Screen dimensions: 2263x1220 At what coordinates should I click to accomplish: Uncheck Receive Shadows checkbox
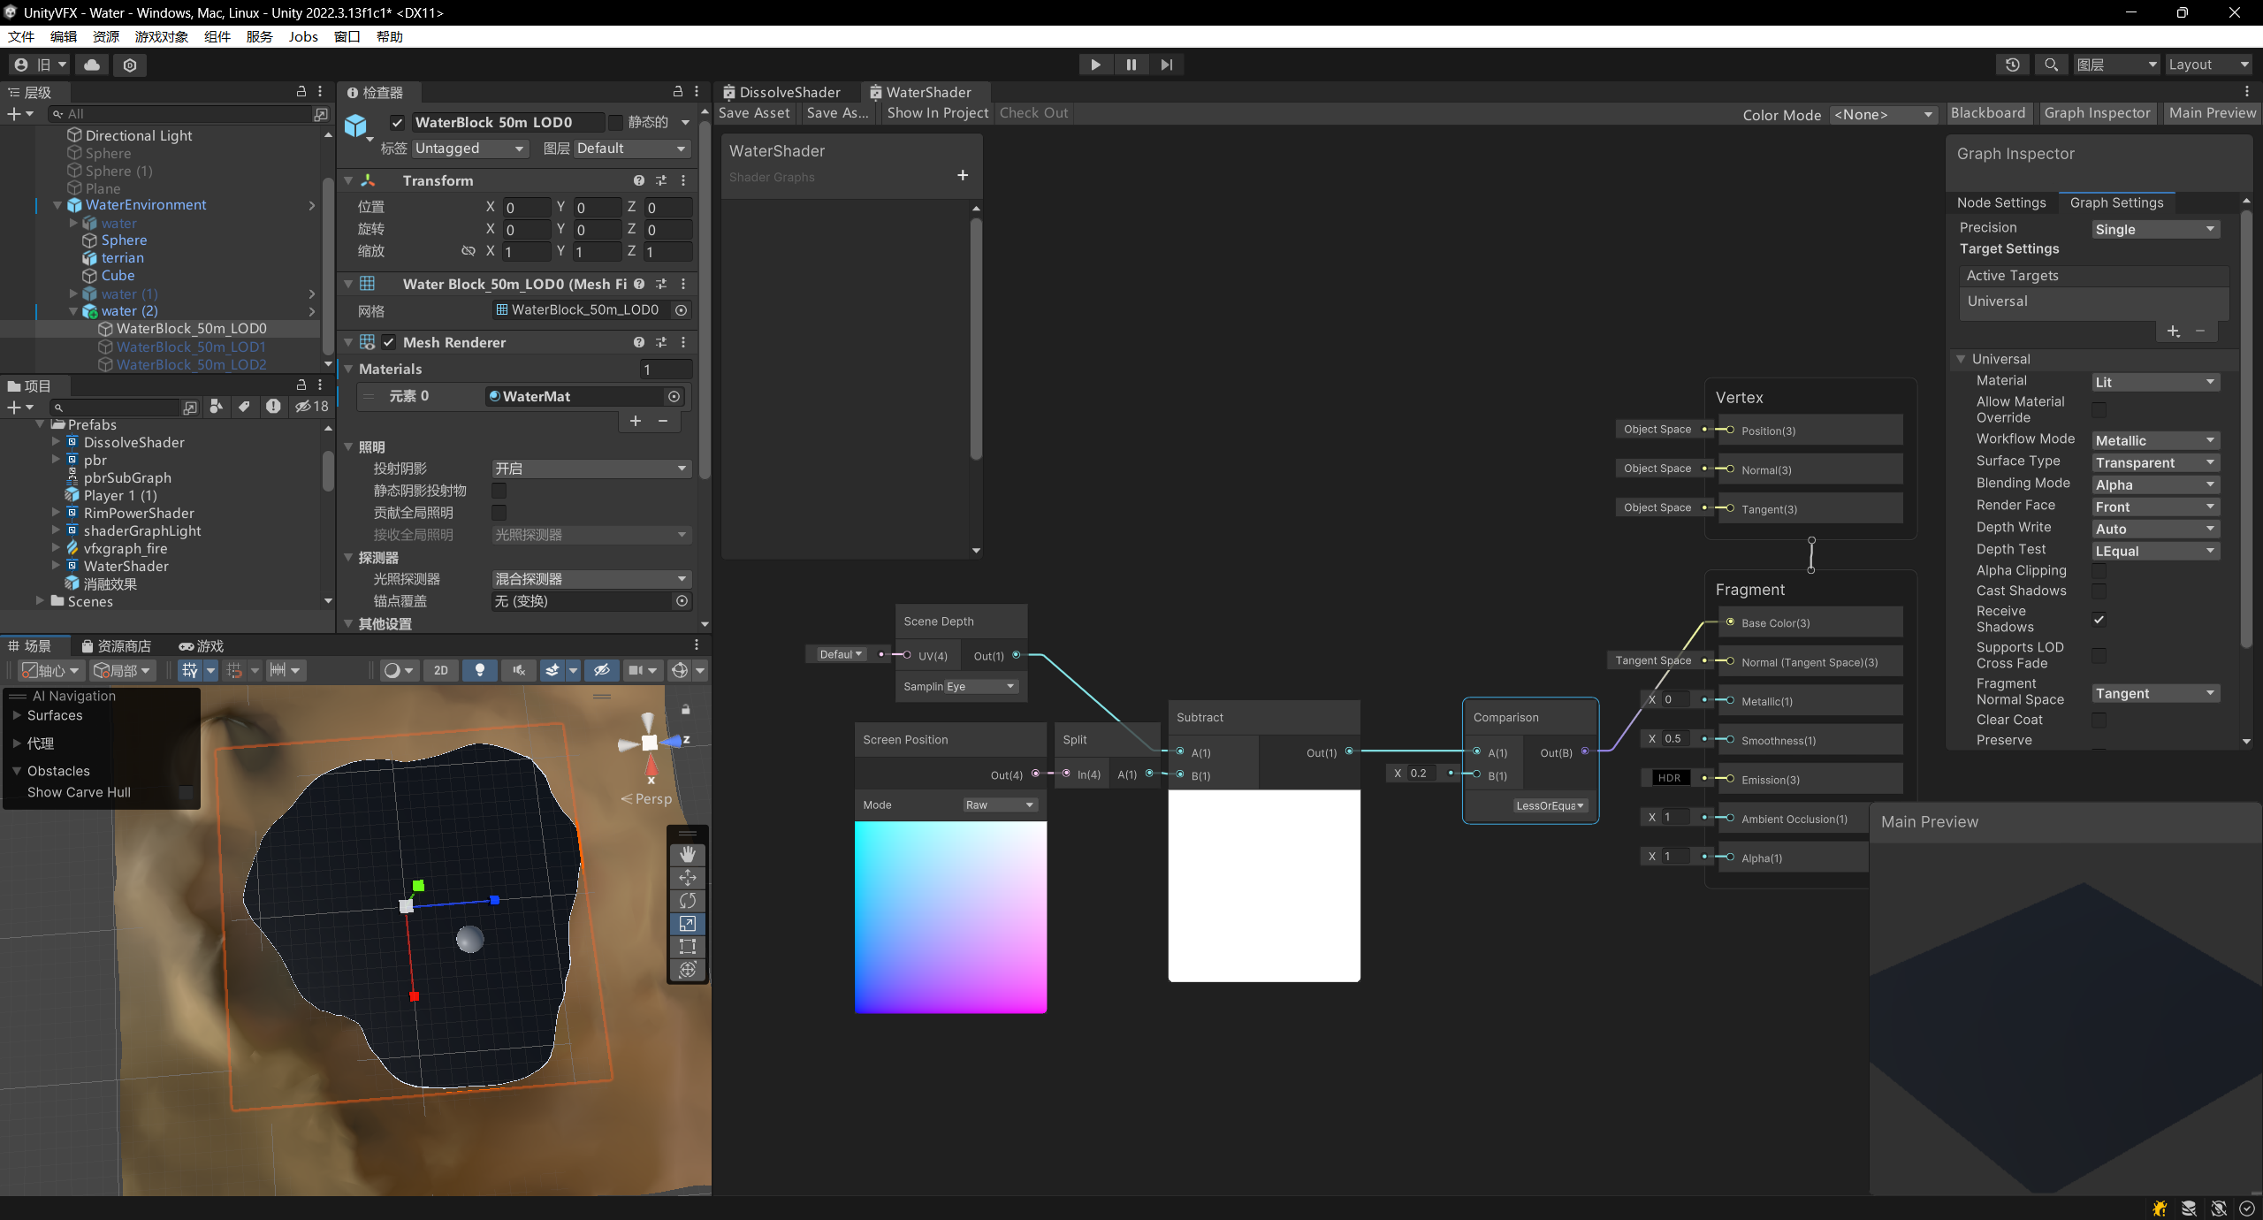pyautogui.click(x=2099, y=619)
